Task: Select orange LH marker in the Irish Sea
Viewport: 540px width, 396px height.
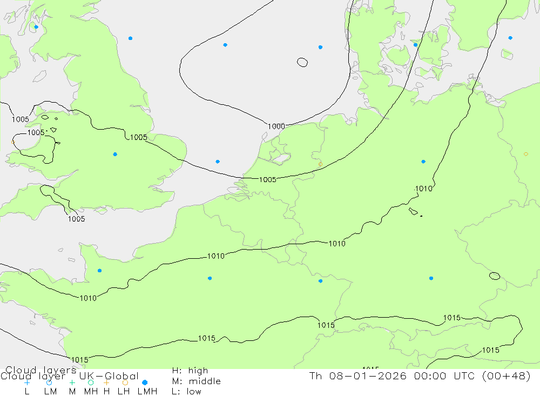Action: coord(13,142)
